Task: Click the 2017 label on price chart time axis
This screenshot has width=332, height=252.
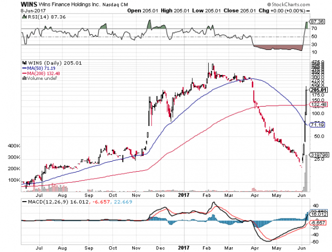Action: click(x=184, y=195)
